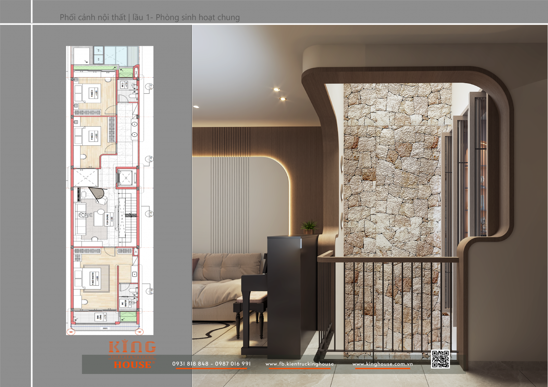Open the www.kinghouse.com.vn website link
Image resolution: width=548 pixels, height=387 pixels.
[x=383, y=364]
